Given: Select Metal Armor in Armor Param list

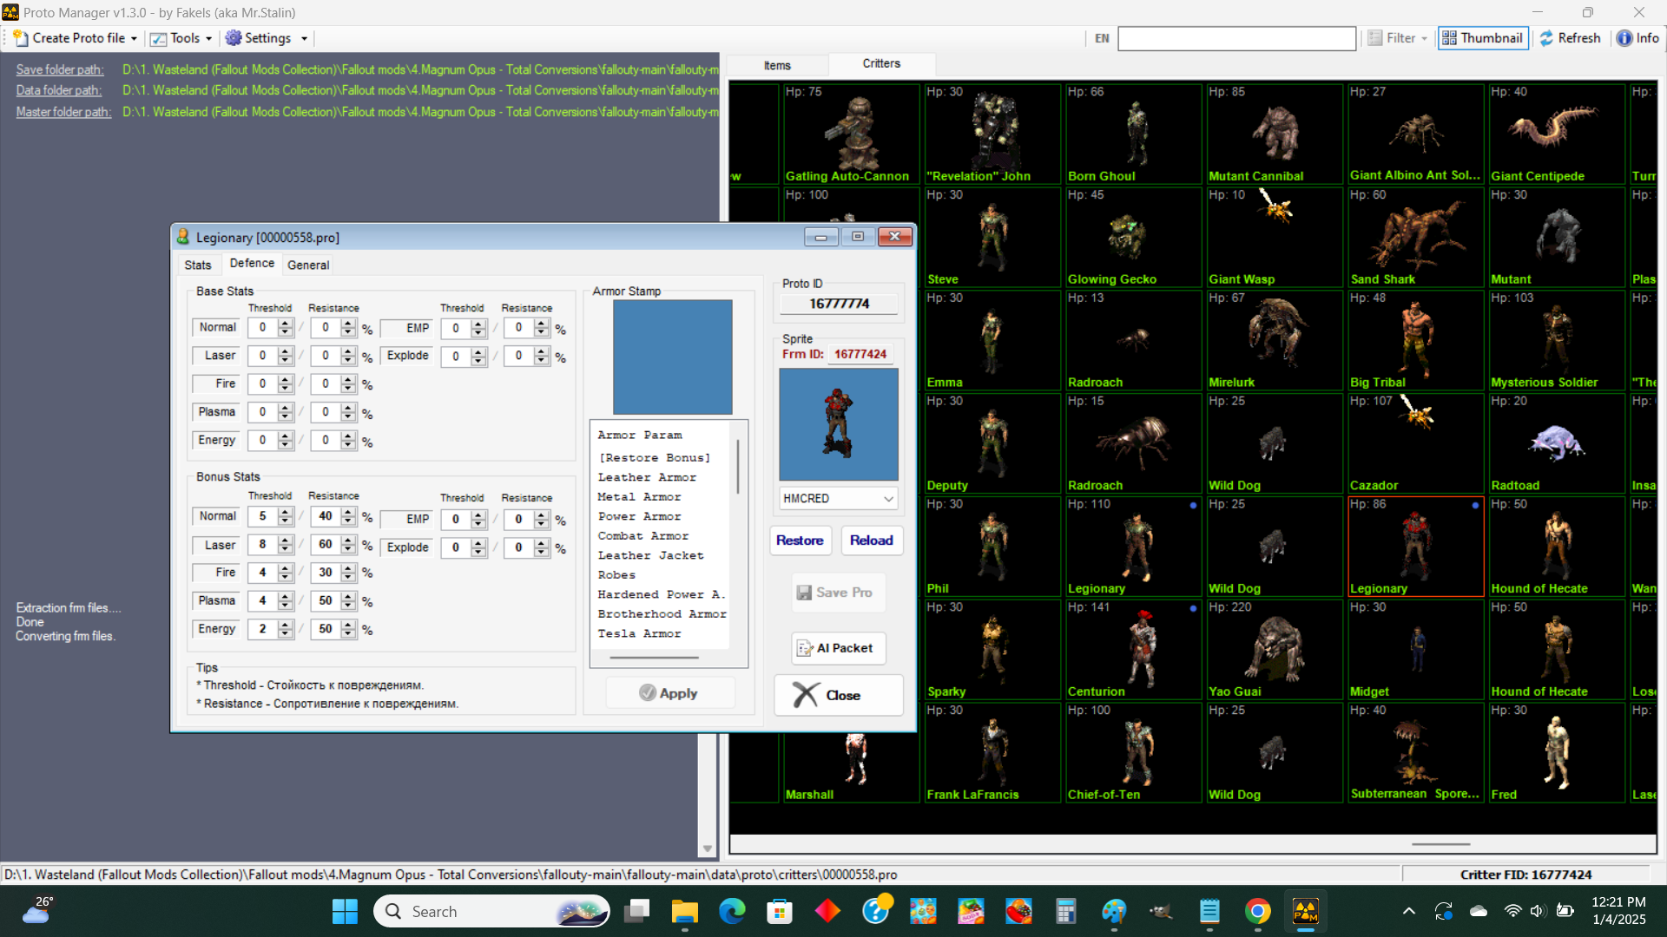Looking at the screenshot, I should (x=640, y=497).
